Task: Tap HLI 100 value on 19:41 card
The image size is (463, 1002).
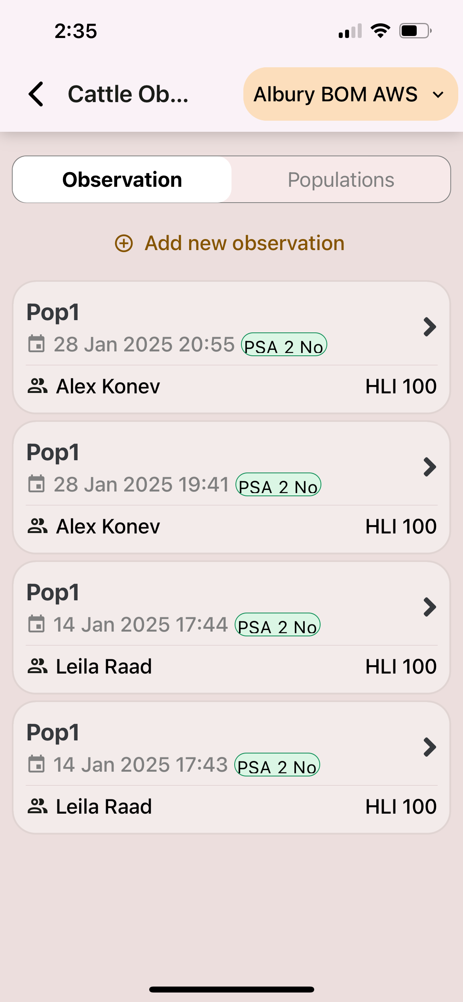Action: pos(400,526)
